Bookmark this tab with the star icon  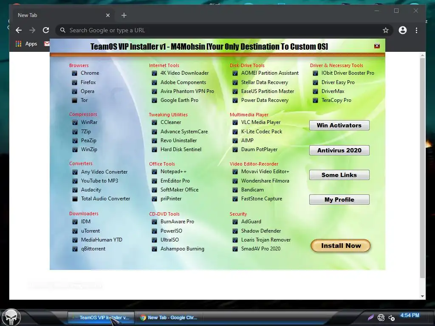point(386,30)
